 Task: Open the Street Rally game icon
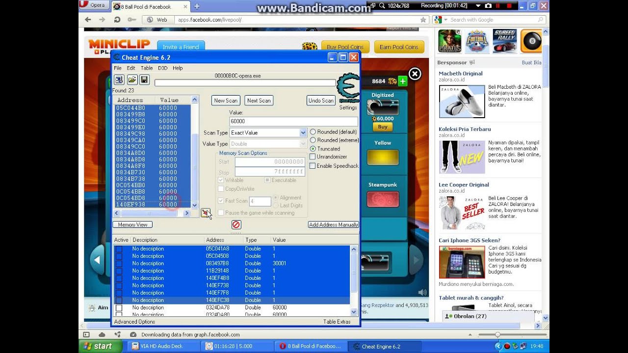[x=504, y=41]
